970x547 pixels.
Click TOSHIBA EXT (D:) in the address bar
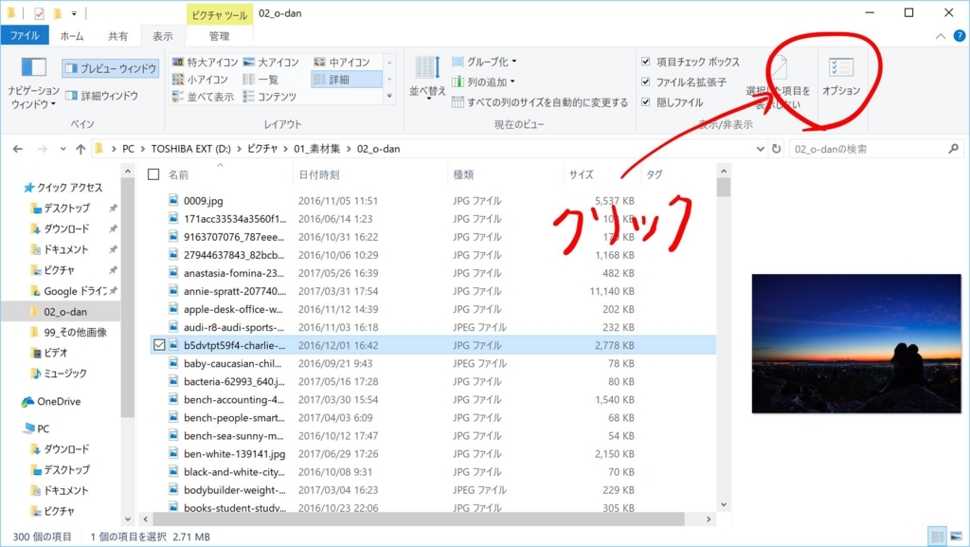pos(190,149)
